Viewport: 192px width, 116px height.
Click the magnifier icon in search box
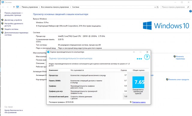188,7
